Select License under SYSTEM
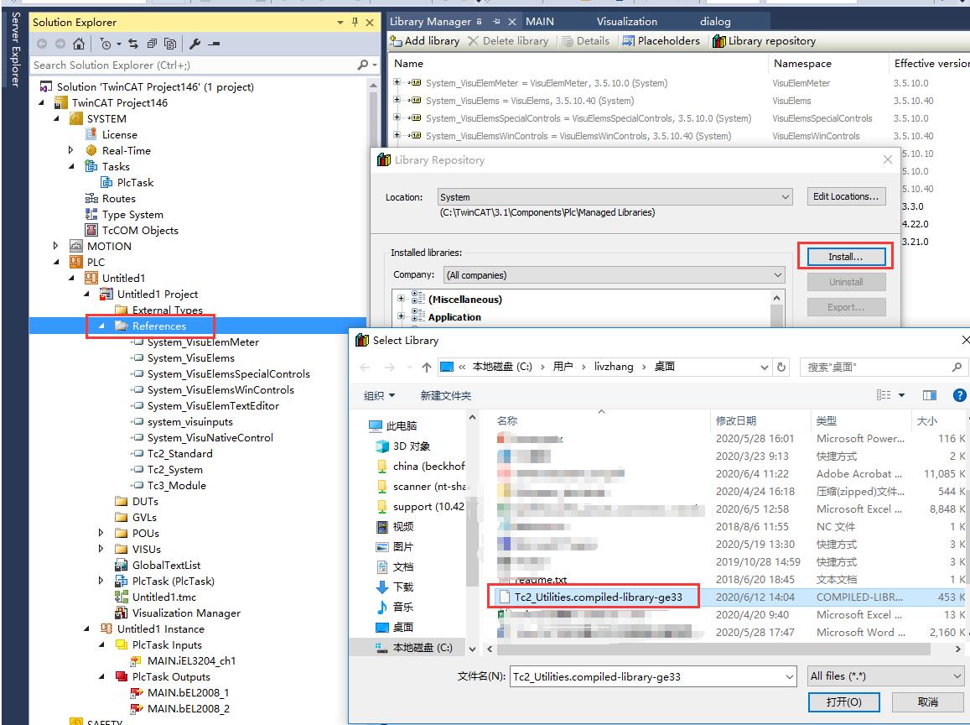Image resolution: width=970 pixels, height=725 pixels. [119, 134]
